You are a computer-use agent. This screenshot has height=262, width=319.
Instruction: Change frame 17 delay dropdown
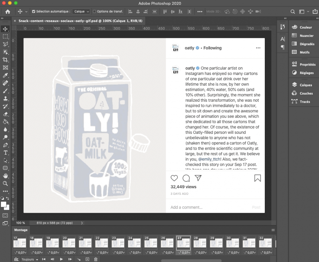point(21,252)
